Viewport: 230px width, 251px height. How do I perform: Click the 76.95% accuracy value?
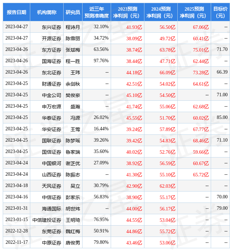[x=101, y=219]
